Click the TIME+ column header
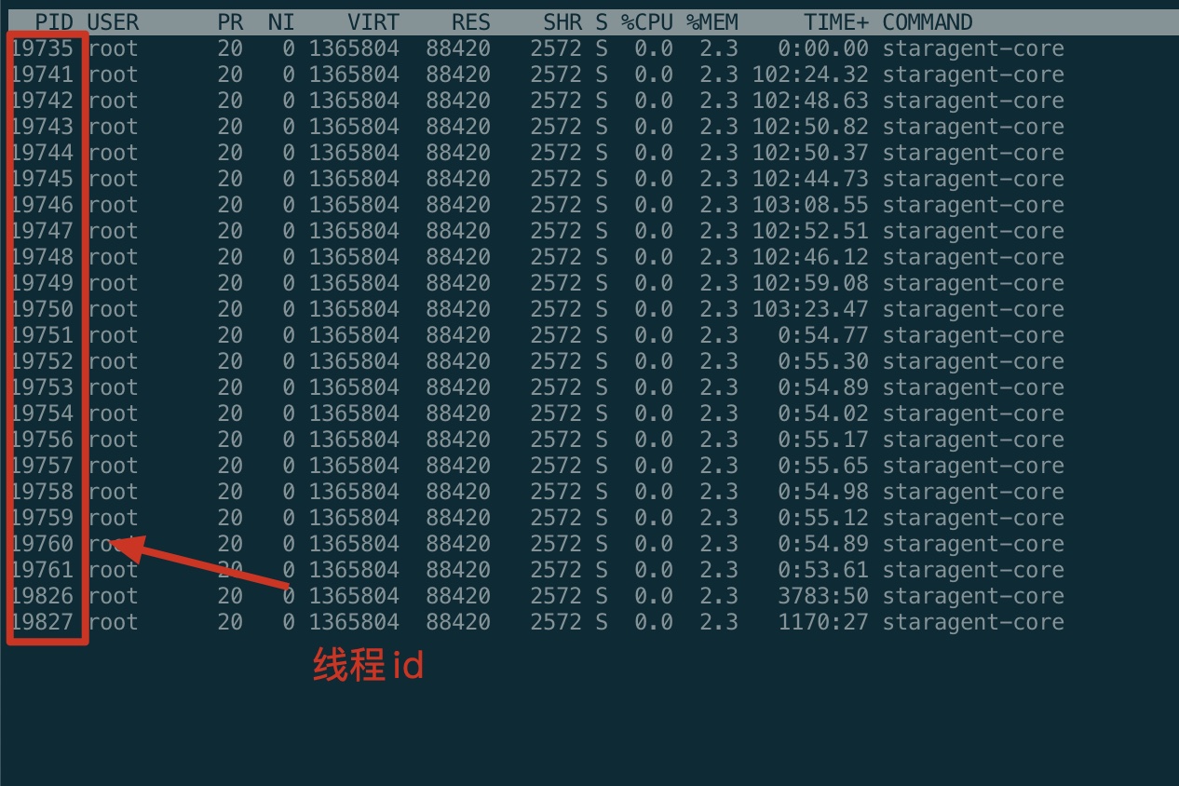 (835, 22)
